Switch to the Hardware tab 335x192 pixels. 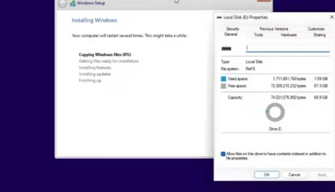[x=288, y=35]
